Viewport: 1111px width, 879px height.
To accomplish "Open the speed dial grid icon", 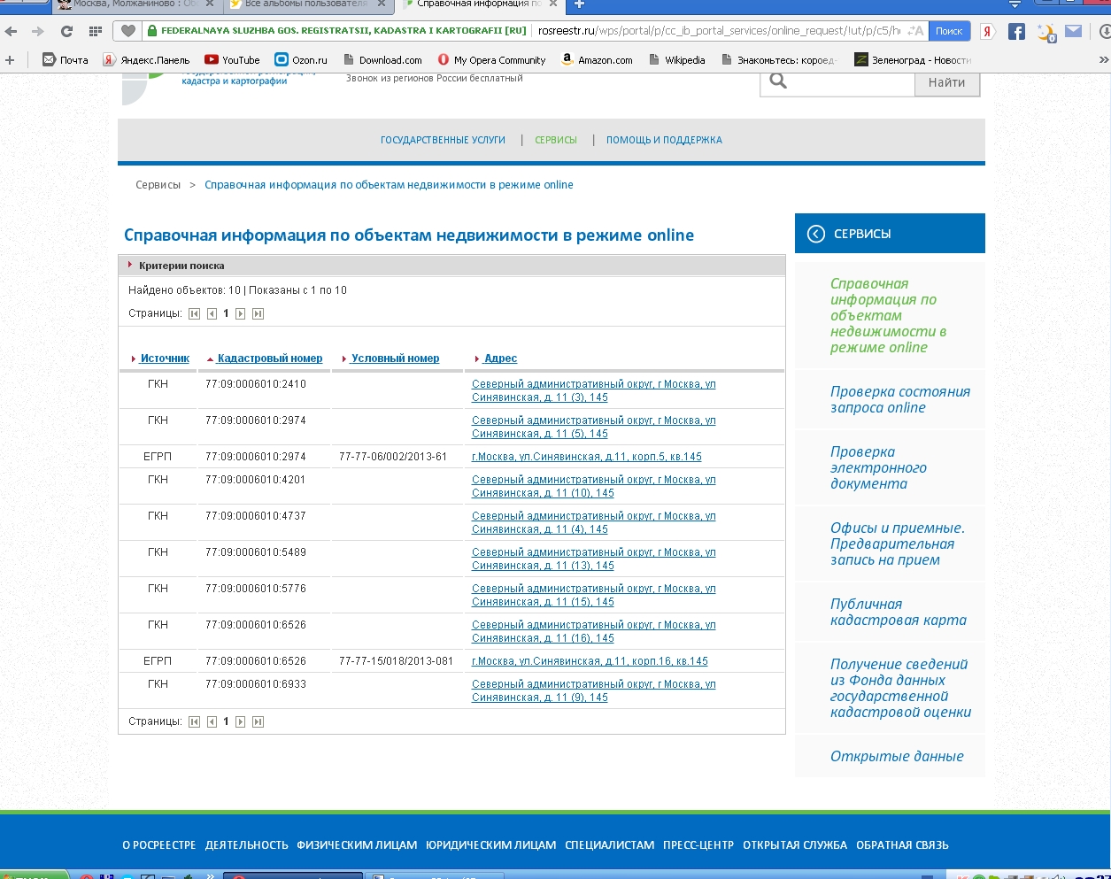I will click(x=96, y=31).
